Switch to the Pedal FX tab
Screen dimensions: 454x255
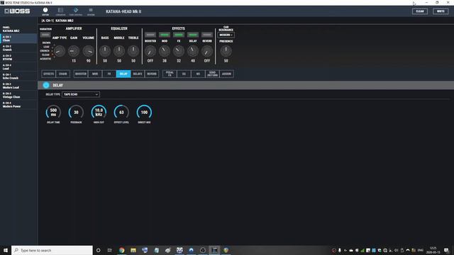click(170, 74)
